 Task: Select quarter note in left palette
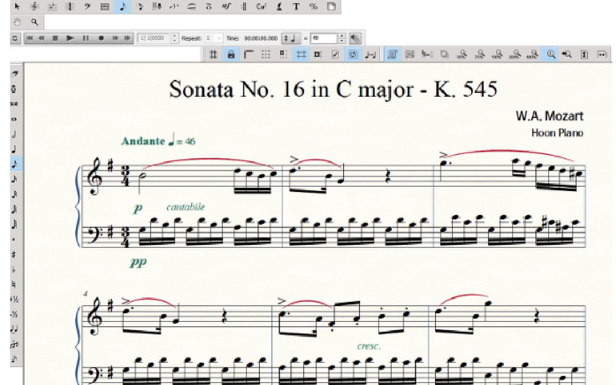pos(14,149)
